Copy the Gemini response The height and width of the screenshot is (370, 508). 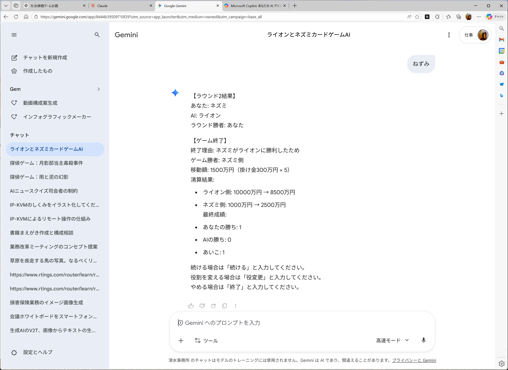coord(225,306)
